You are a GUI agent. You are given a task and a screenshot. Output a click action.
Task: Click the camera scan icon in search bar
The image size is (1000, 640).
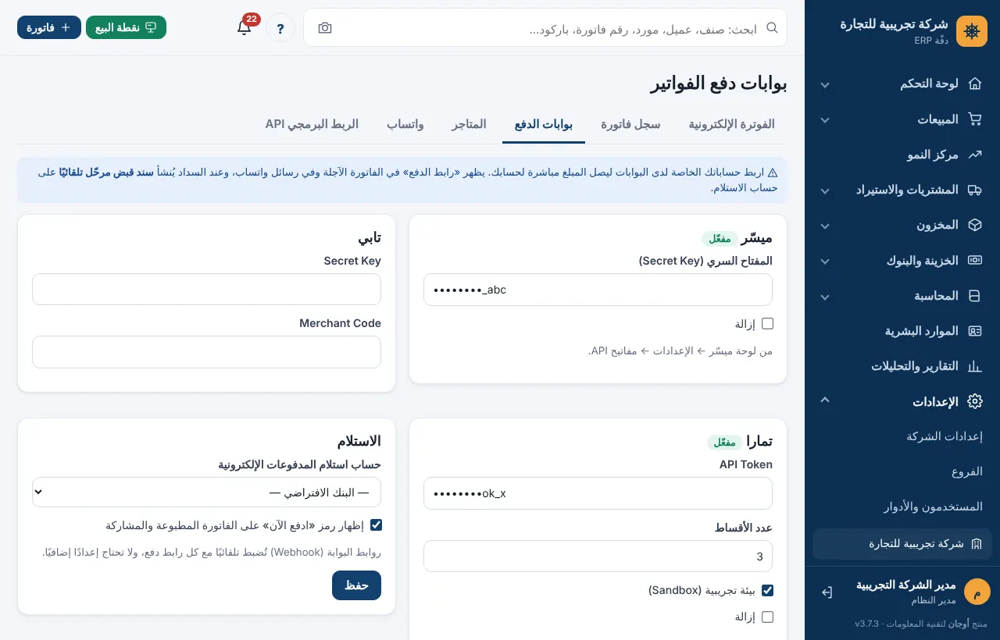(325, 28)
